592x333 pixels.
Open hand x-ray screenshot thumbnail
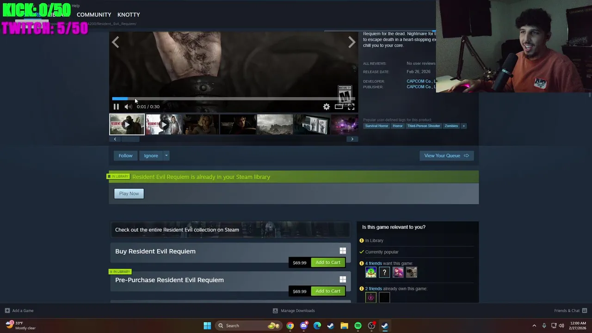pyautogui.click(x=312, y=124)
